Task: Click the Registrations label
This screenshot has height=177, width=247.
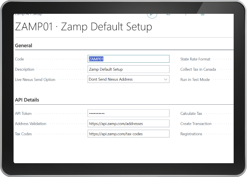Action: point(191,134)
